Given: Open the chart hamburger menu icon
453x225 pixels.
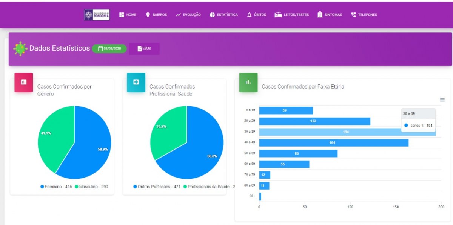Looking at the screenshot, I should pyautogui.click(x=442, y=100).
